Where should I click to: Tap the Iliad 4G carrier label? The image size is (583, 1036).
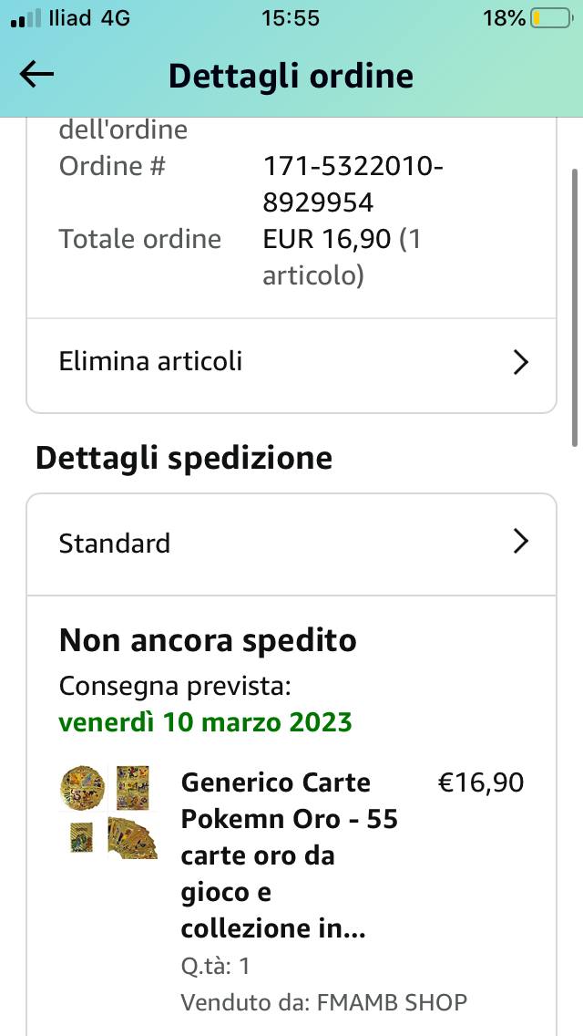click(91, 18)
